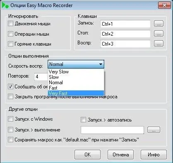Screen dimensions: 173x163
Task: Click the Запись hotkey field Ctrl+1
Action: click(x=125, y=24)
